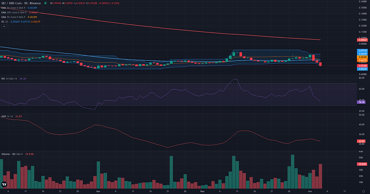This screenshot has width=370, height=194.
Task: Click the red 22.87 ADX axis label
Action: click(361, 141)
